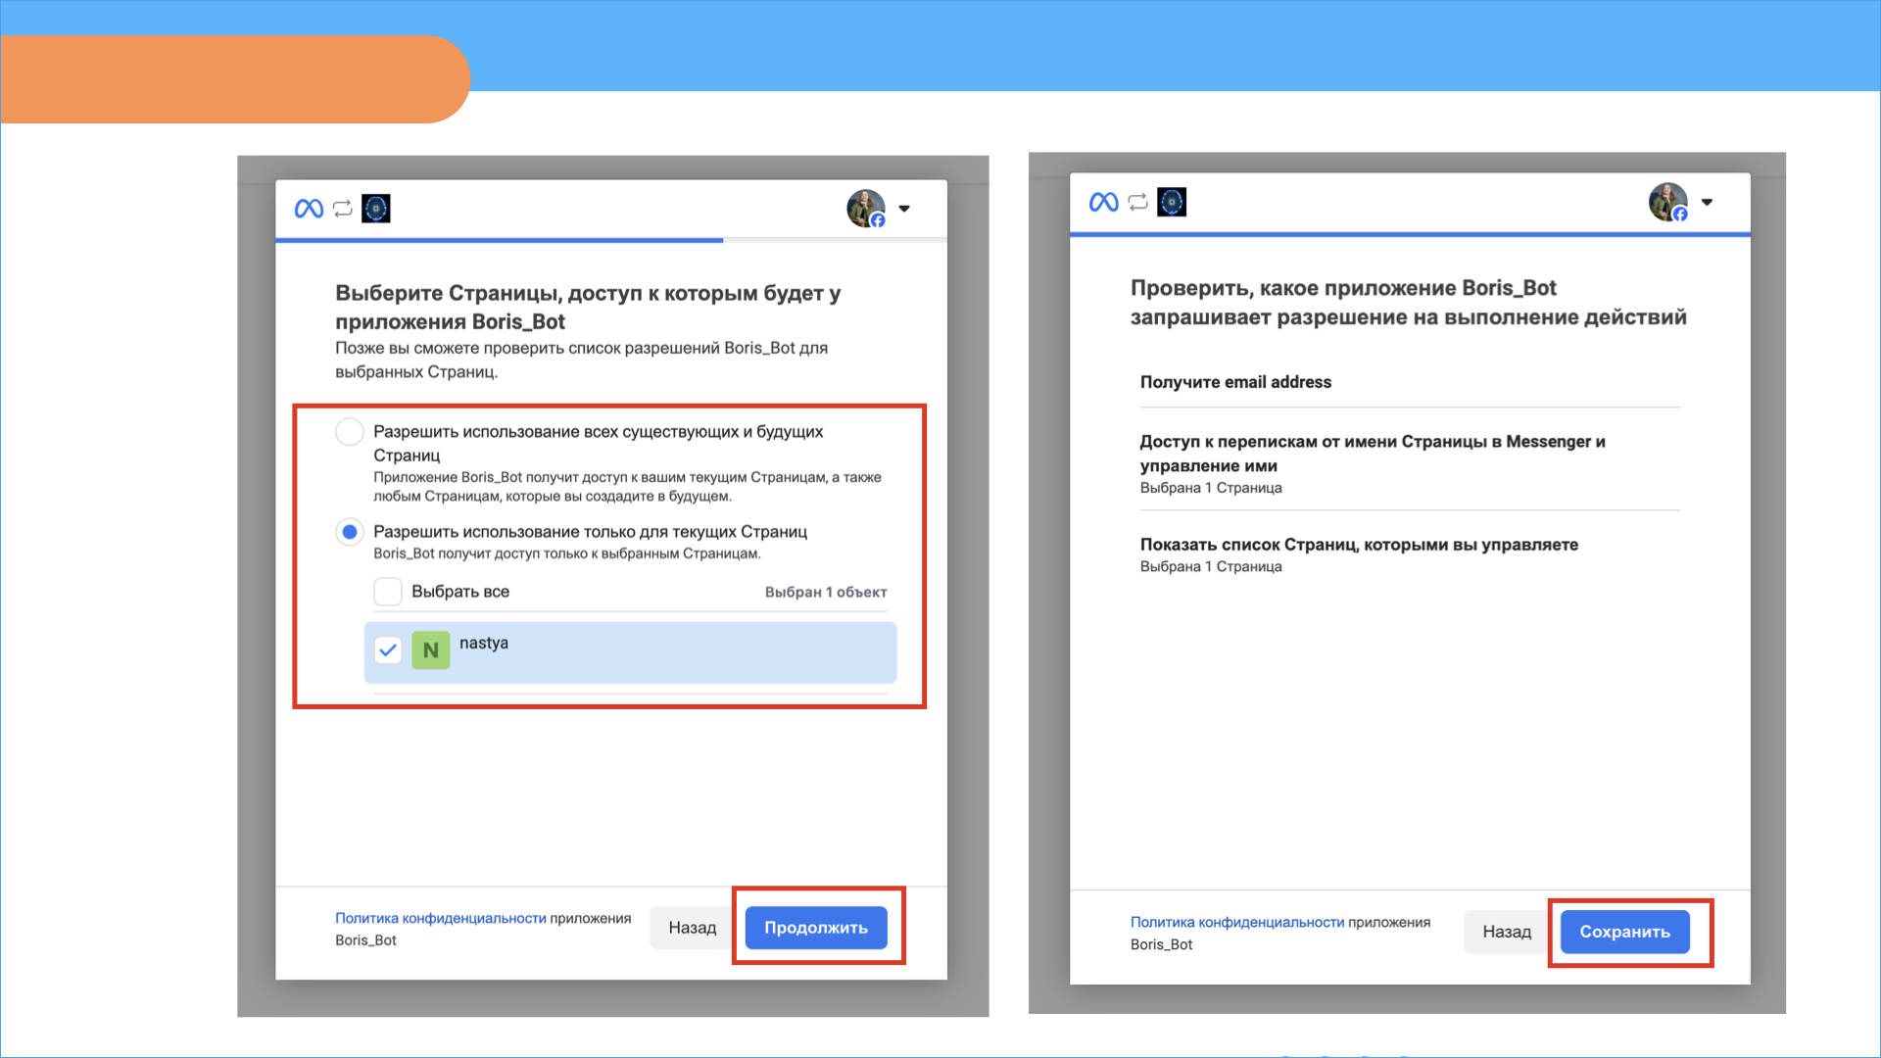Click the green N page icon for nastya
This screenshot has height=1058, width=1881.
430,650
